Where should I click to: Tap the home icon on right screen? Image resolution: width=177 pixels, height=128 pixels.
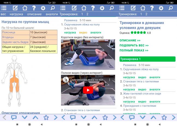[x=143, y=8]
